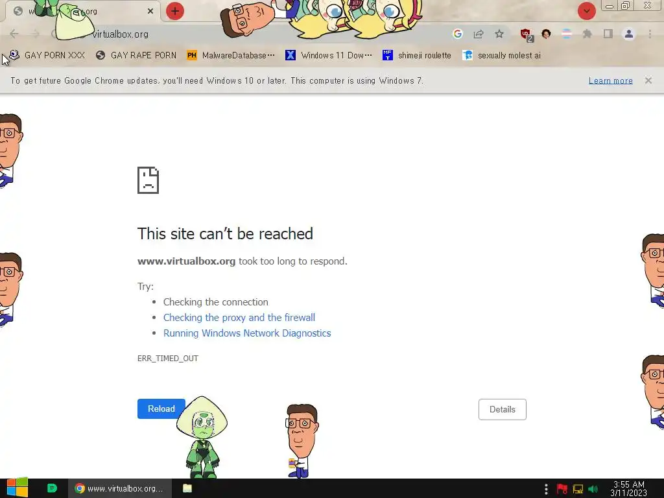
Task: Open a new tab with the red plus button
Action: click(175, 11)
